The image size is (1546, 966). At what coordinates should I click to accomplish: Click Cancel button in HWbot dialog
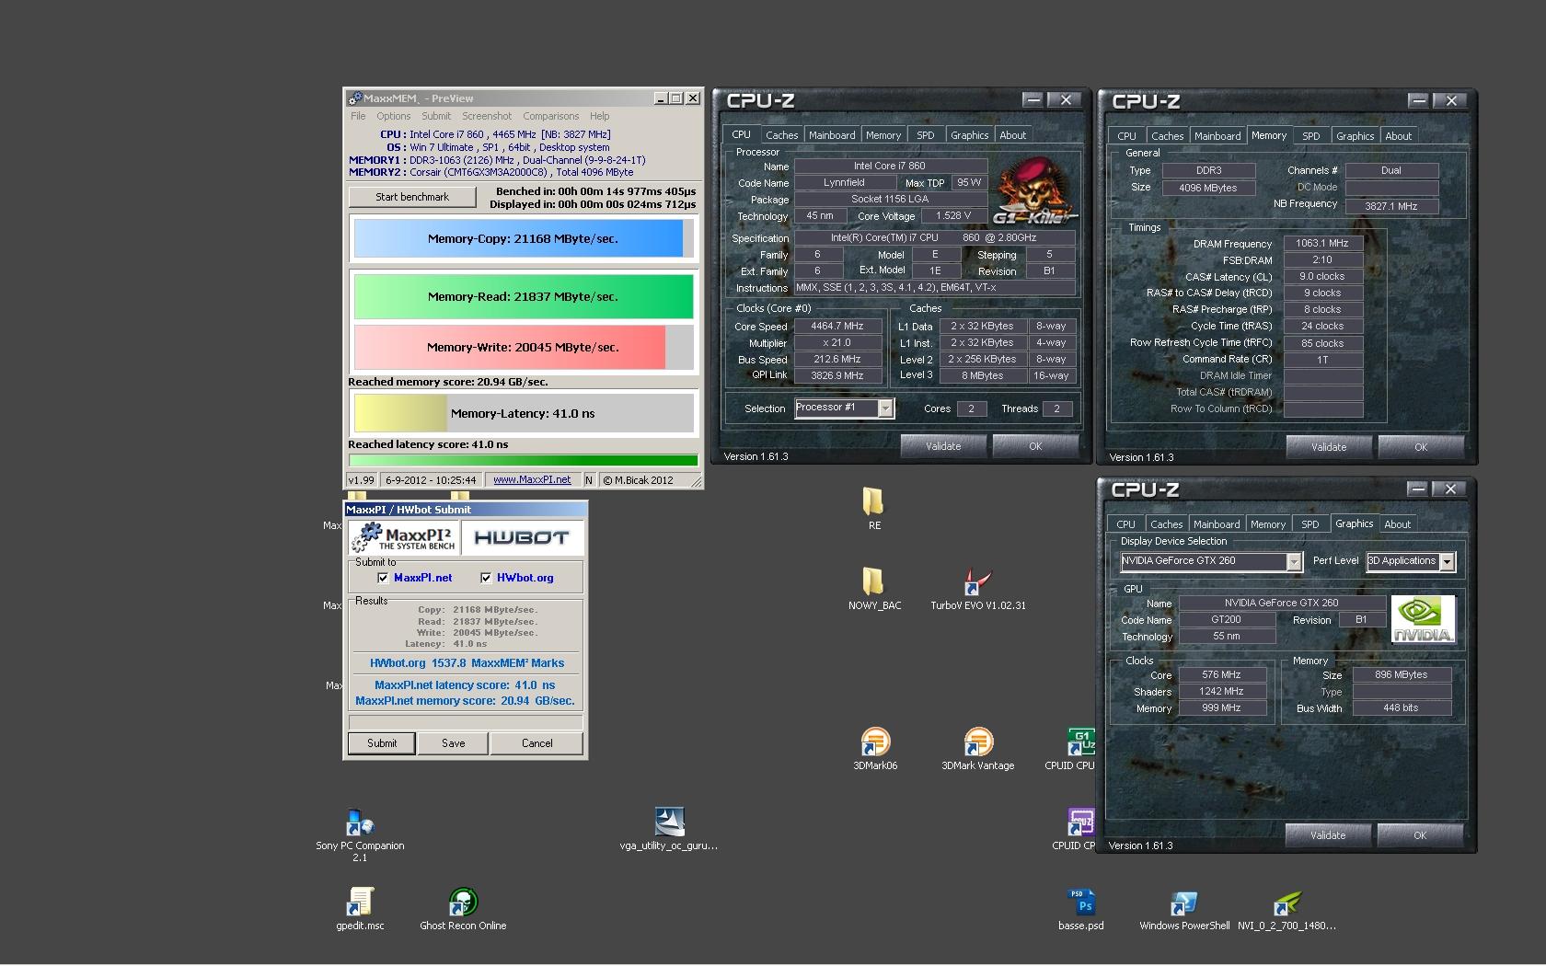(x=536, y=743)
